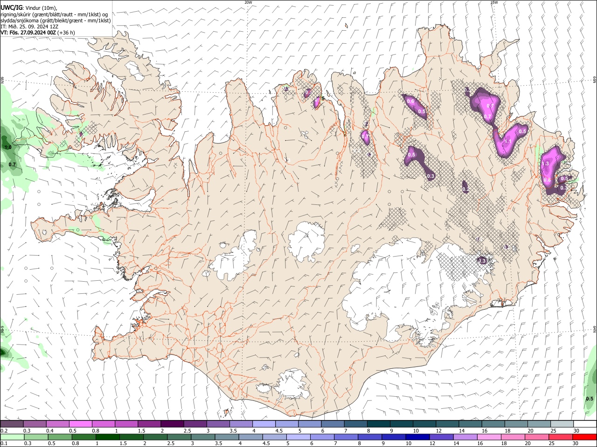Click the '1.3' snowfall value on the map
This screenshot has width=597, height=447.
pyautogui.click(x=546, y=164)
